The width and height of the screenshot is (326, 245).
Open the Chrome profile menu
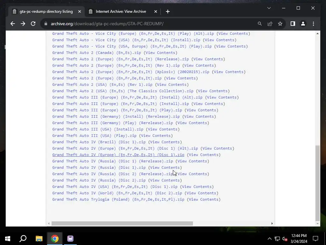tap(303, 24)
